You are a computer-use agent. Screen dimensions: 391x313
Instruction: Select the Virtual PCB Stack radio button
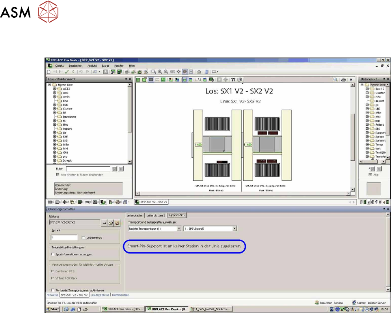pos(52,278)
